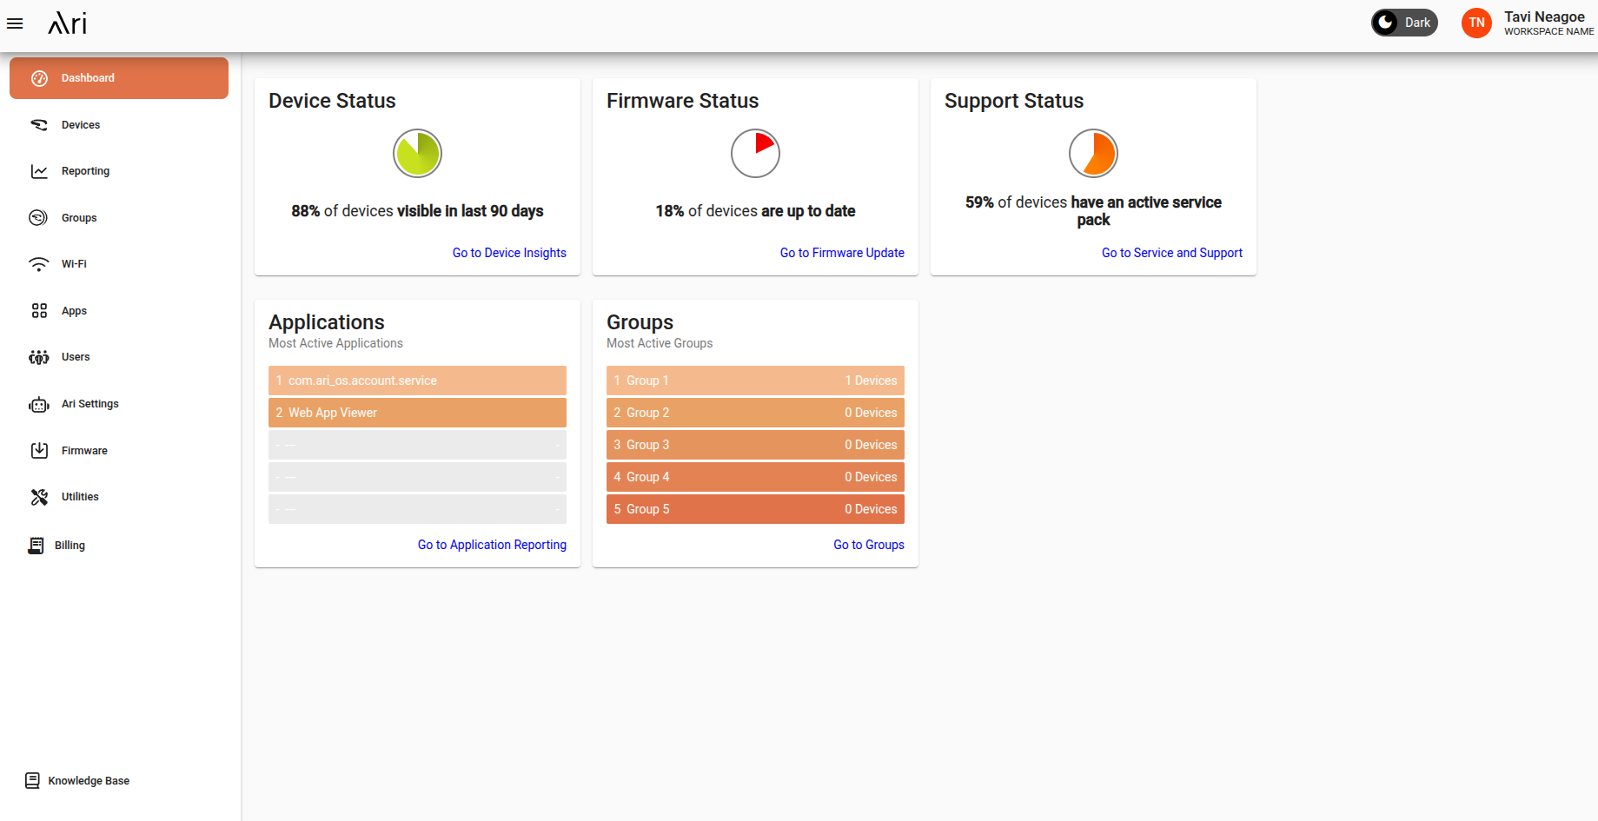This screenshot has height=821, width=1598.
Task: Click the Device Status card title
Action: [332, 101]
